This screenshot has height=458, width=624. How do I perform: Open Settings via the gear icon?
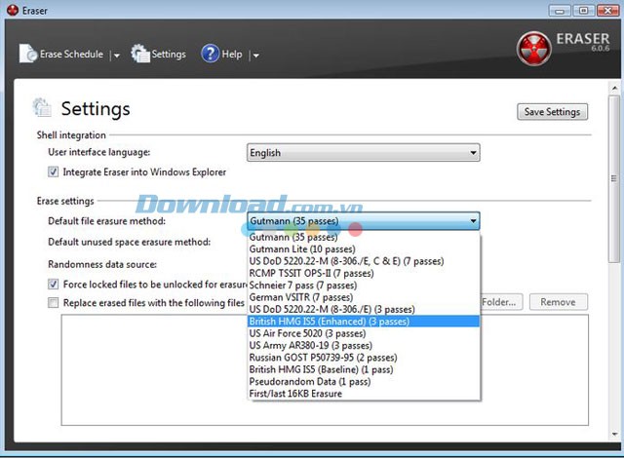140,55
